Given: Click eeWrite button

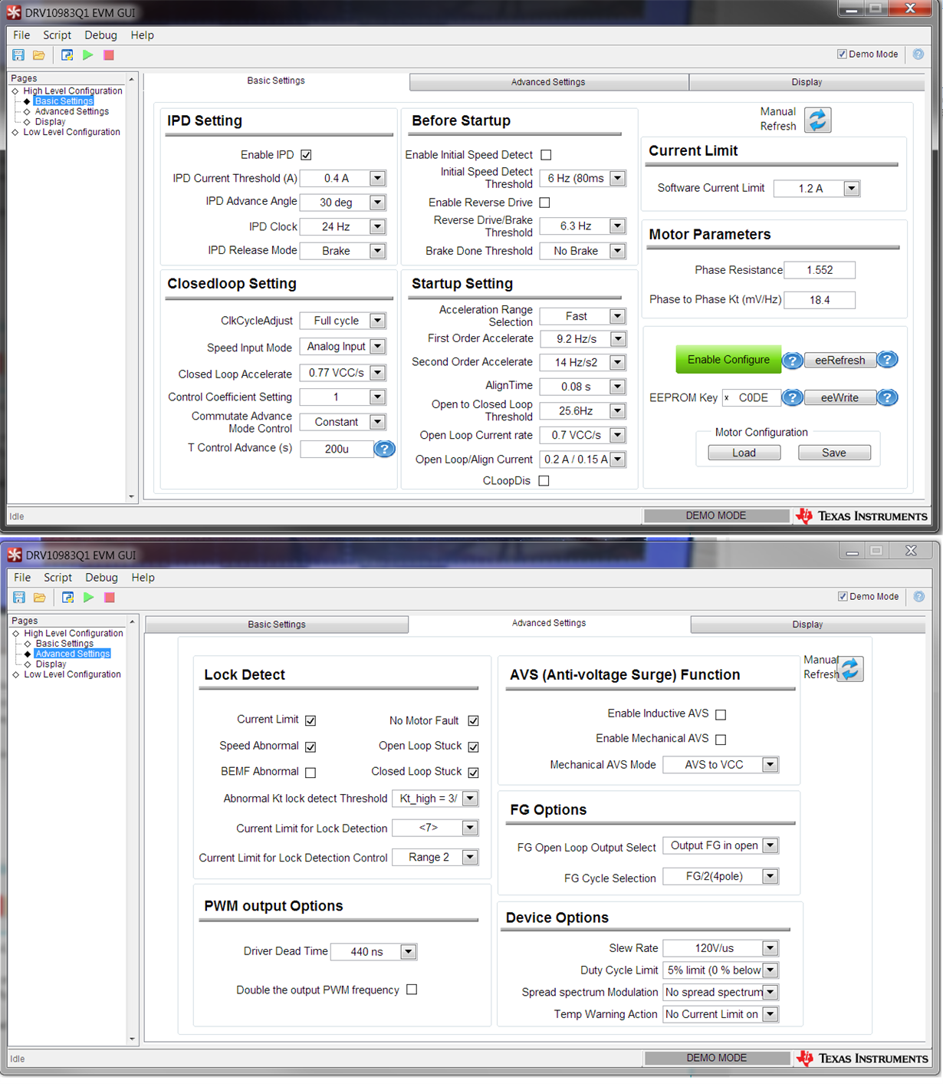Looking at the screenshot, I should (840, 398).
